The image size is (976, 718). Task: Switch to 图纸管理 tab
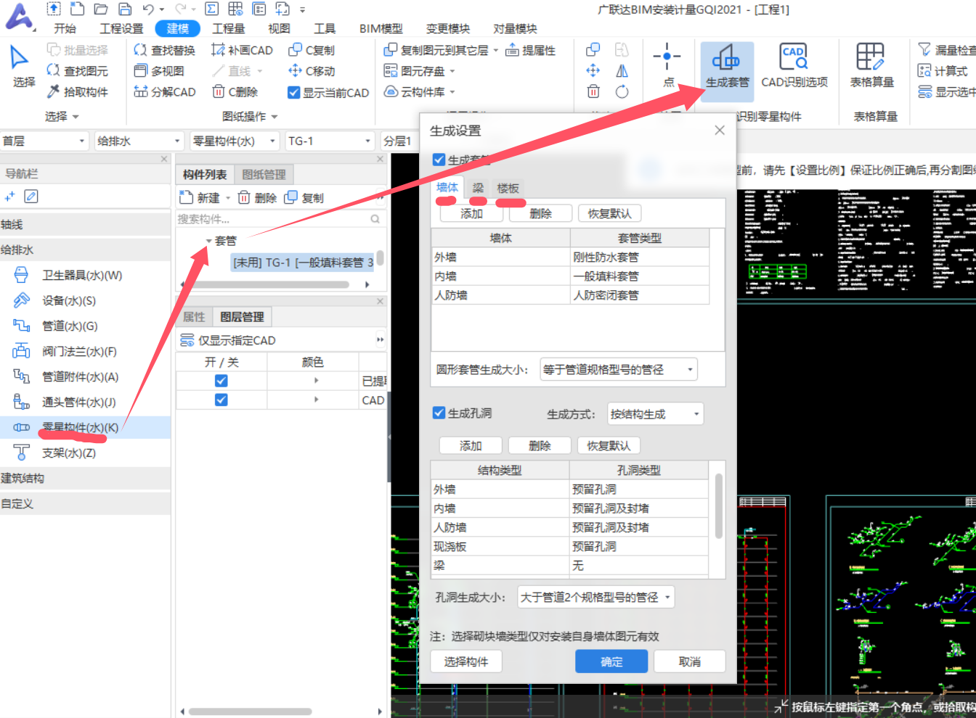[x=264, y=175]
